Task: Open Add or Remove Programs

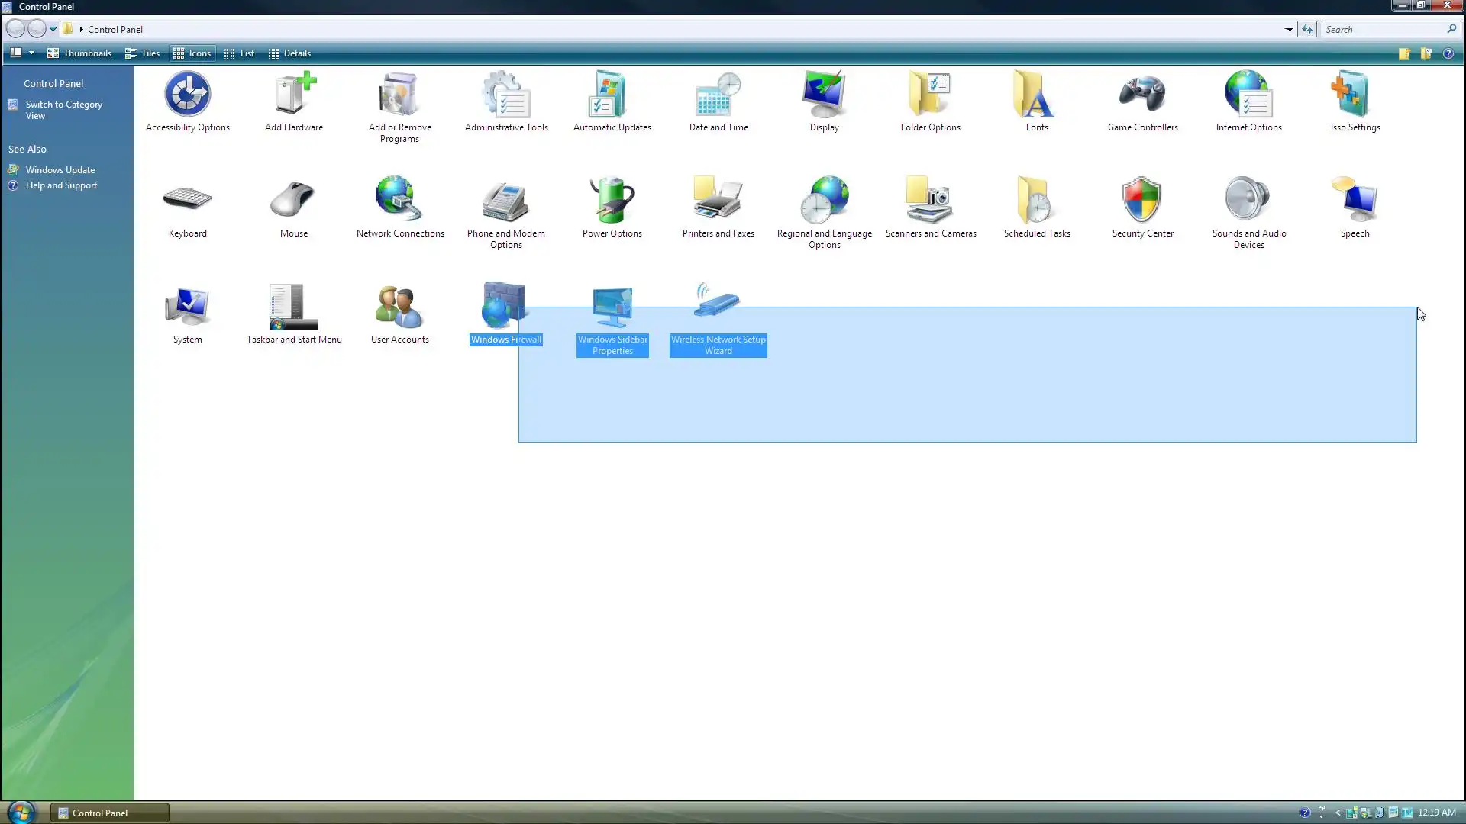Action: click(x=399, y=95)
